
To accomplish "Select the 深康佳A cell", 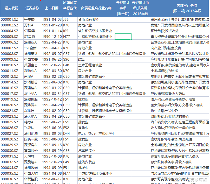I will pos(32,88).
